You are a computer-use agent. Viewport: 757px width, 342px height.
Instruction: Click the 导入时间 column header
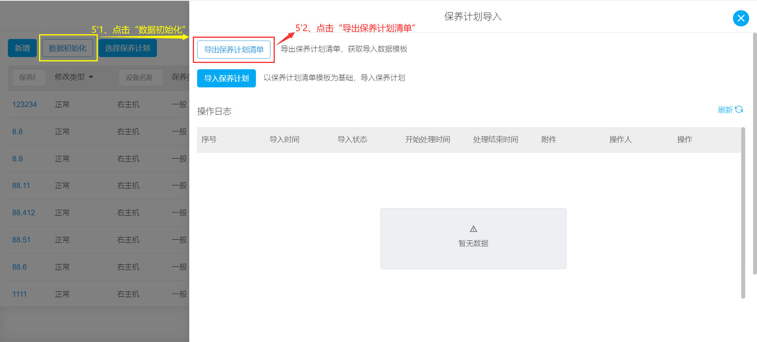click(x=284, y=139)
